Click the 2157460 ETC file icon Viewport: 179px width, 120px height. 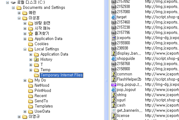[114, 22]
